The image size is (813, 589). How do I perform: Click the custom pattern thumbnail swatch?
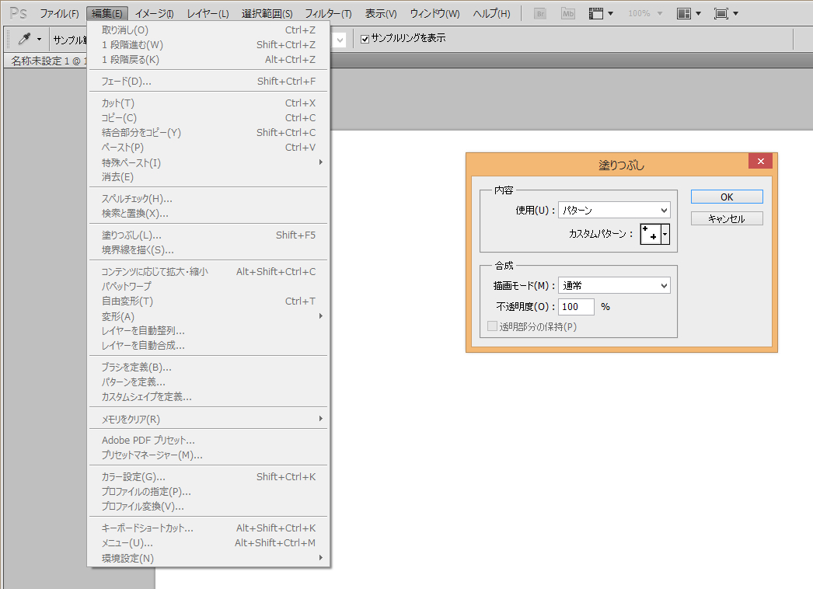pyautogui.click(x=651, y=233)
